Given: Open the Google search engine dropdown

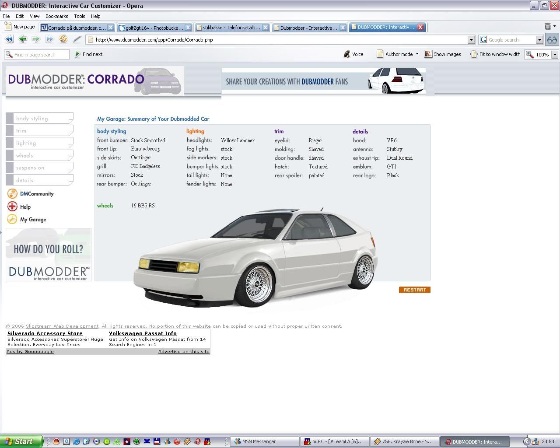Looking at the screenshot, I should 539,40.
